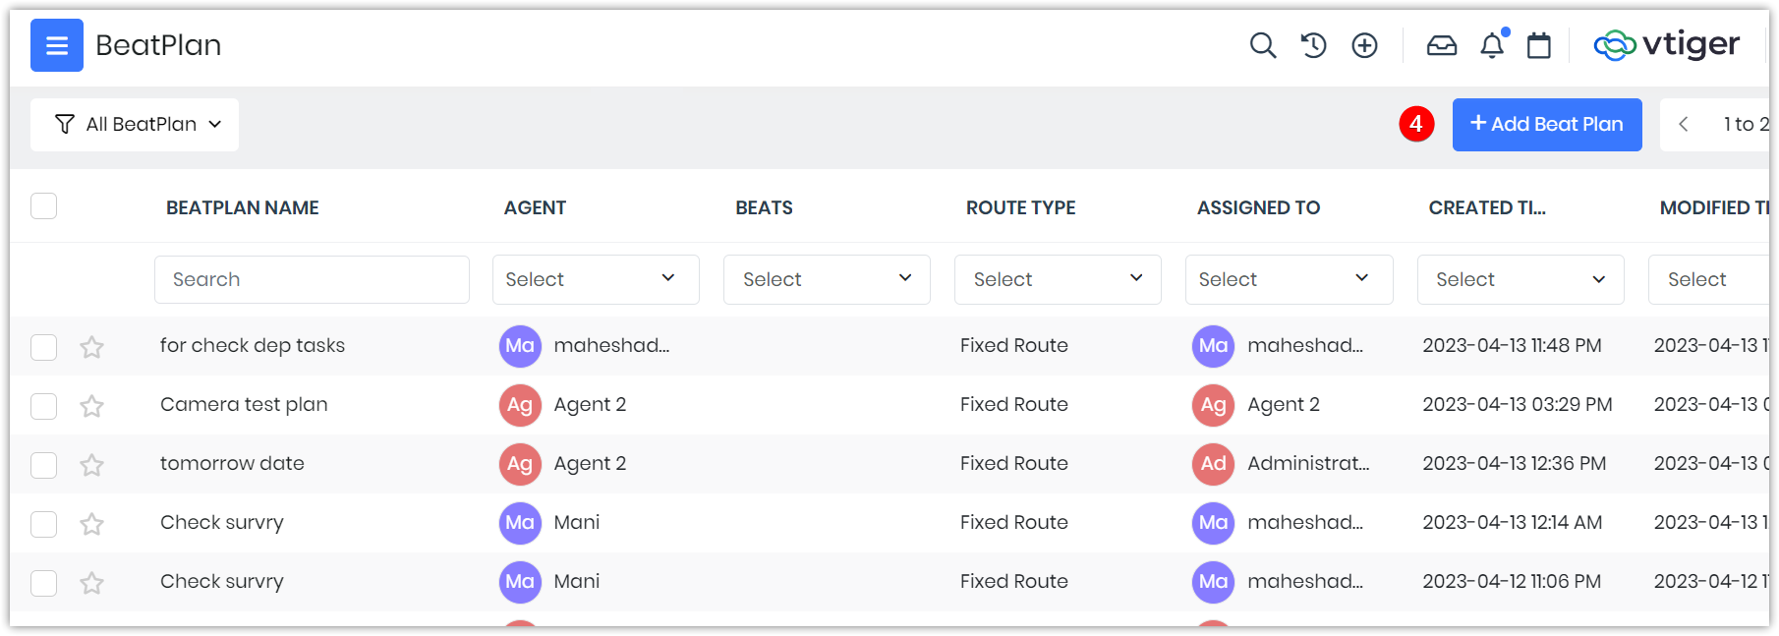The height and width of the screenshot is (636, 1779).
Task: Click Fixed Route in "Camera test plan" row
Action: tap(1014, 404)
